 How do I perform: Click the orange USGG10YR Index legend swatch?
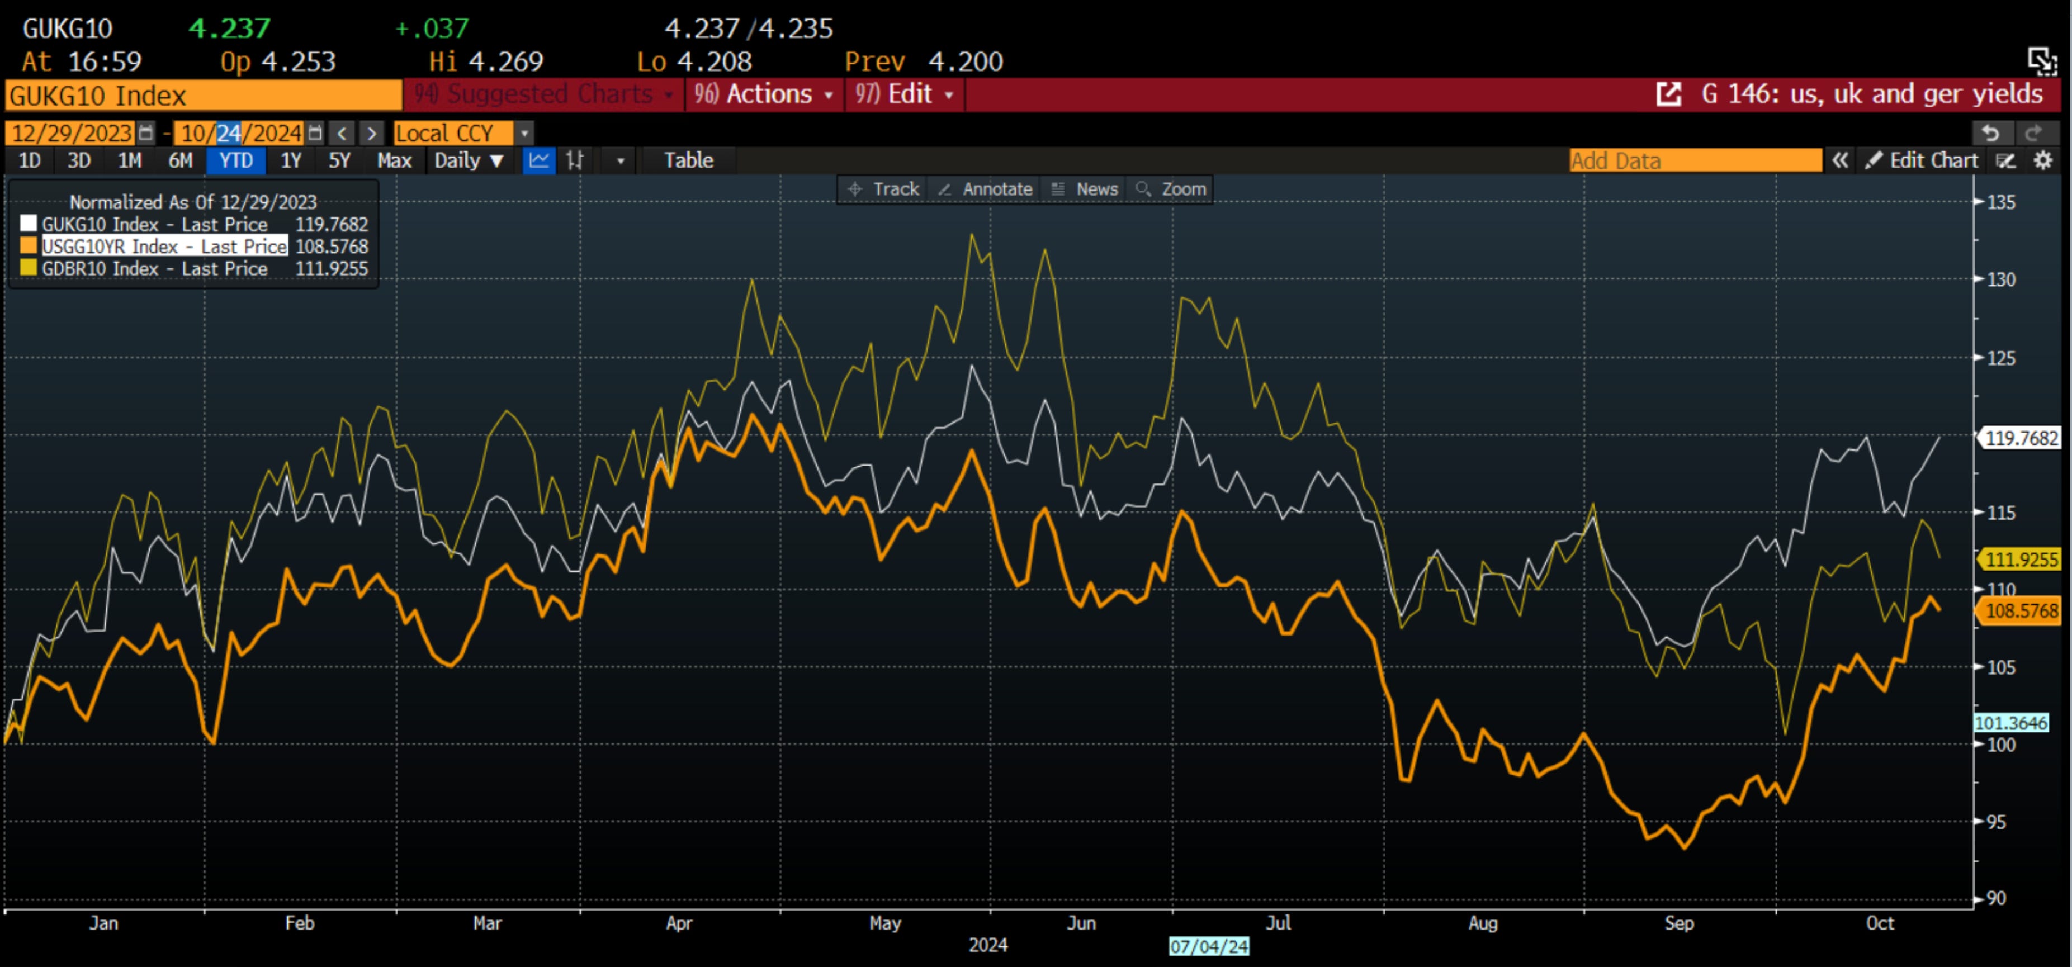[29, 245]
